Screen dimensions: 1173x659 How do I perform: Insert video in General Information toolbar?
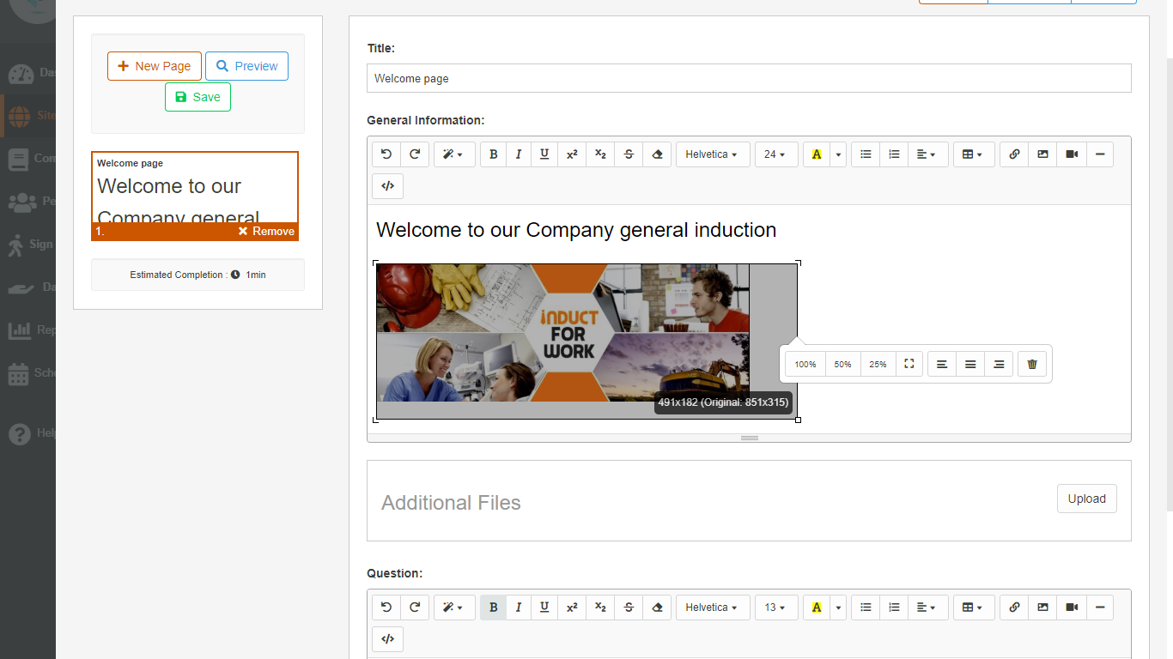[1072, 154]
